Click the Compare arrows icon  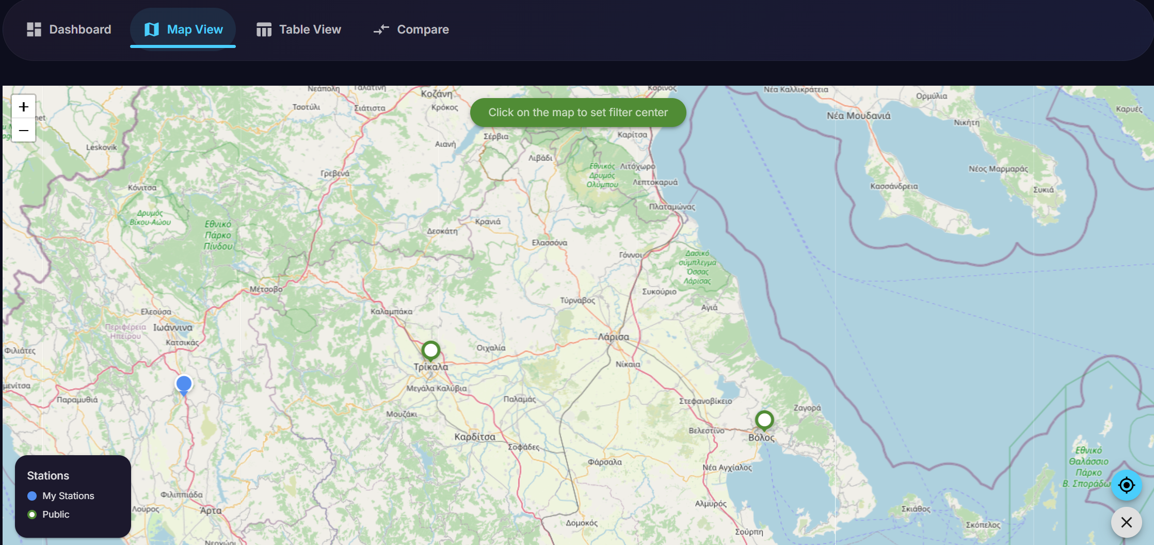[380, 29]
